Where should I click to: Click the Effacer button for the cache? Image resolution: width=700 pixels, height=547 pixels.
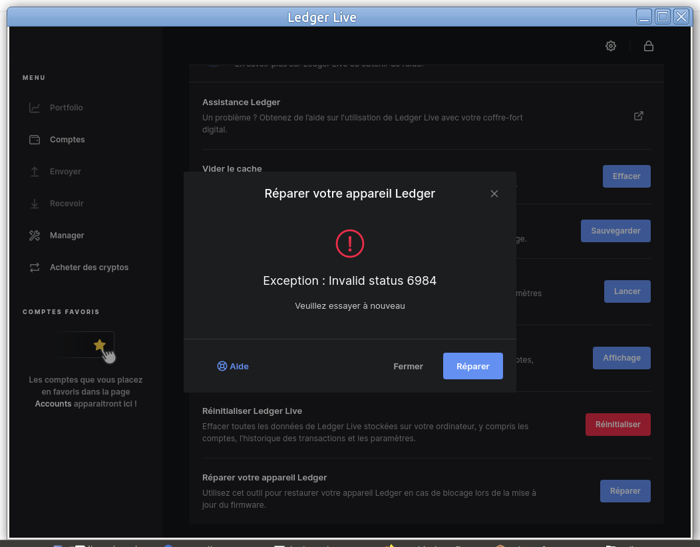[x=626, y=176]
